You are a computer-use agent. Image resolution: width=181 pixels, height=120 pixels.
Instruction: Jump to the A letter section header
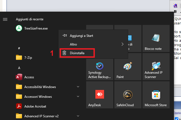[19, 68]
